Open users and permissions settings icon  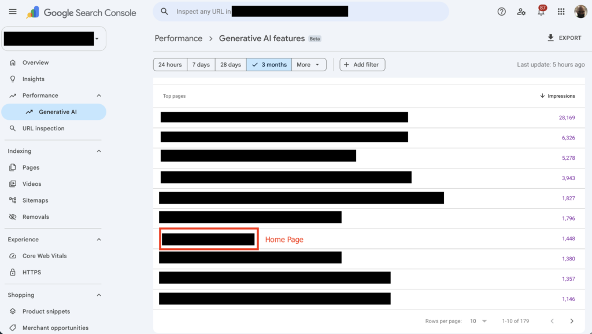521,12
